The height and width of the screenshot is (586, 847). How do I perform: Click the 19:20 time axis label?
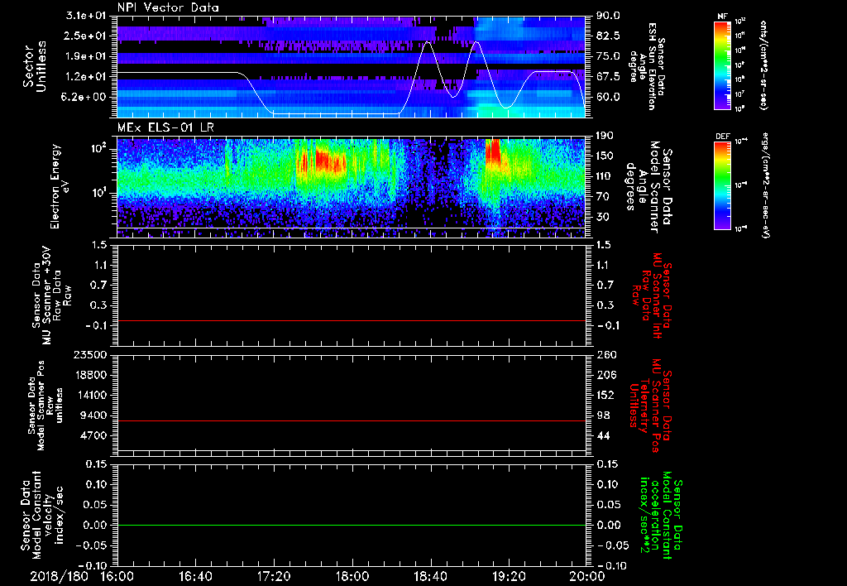pos(509,576)
